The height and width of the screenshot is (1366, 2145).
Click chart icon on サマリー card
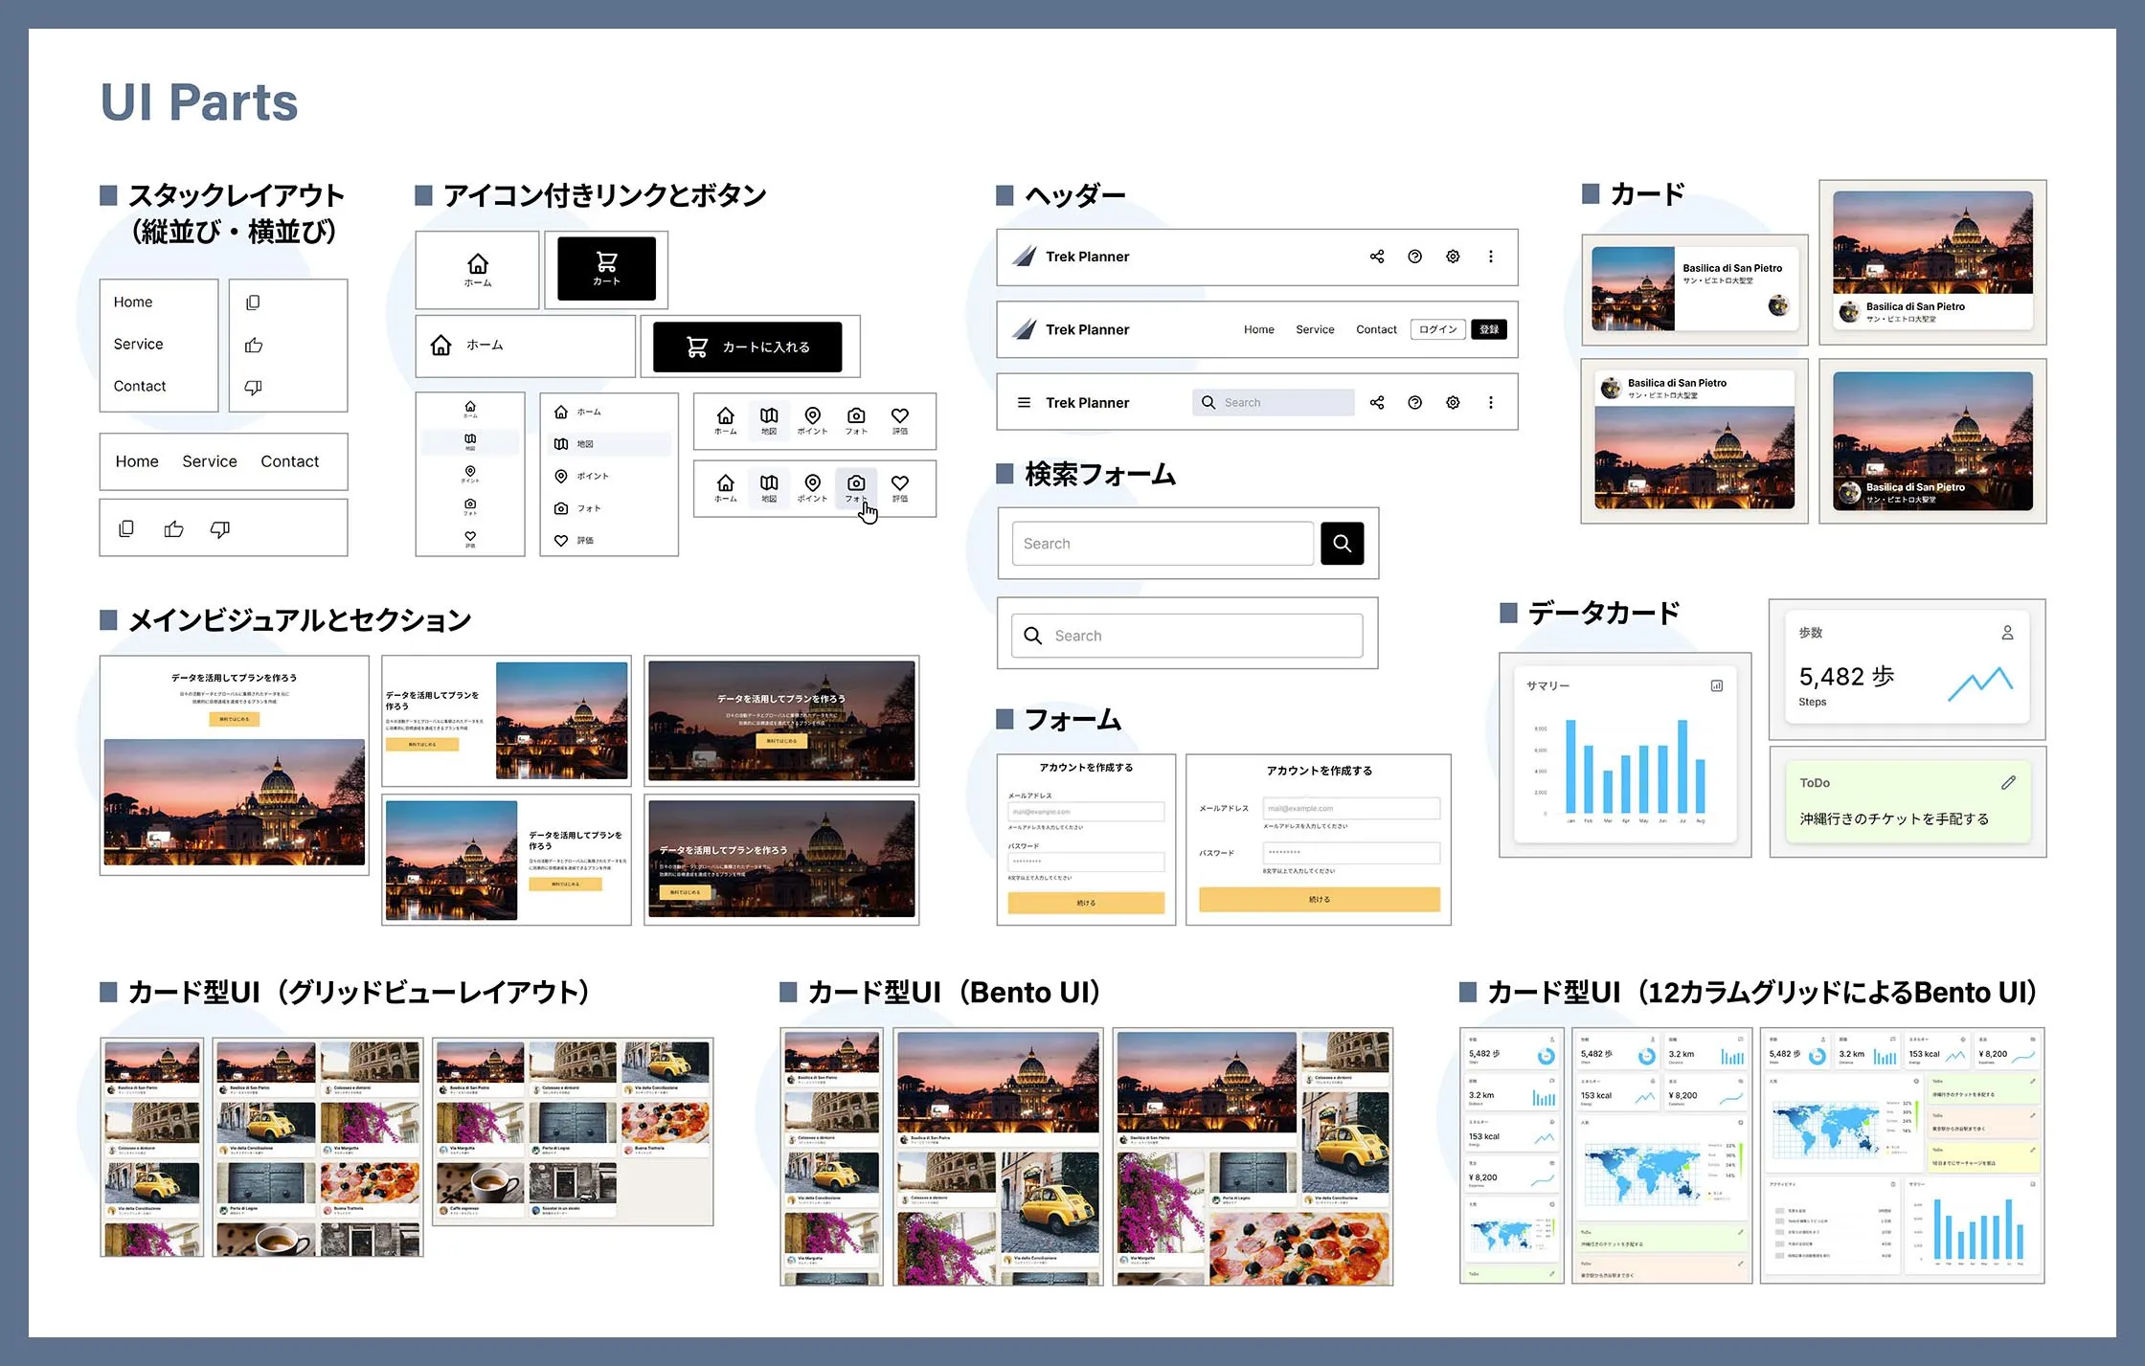(1716, 685)
